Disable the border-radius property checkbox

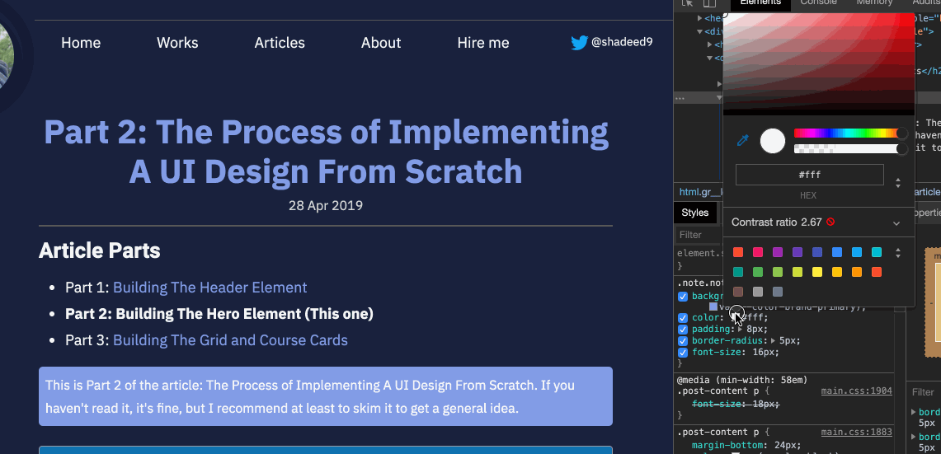coord(683,341)
